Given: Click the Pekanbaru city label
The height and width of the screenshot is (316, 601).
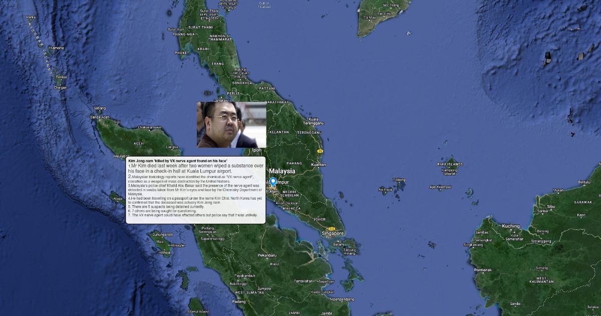Looking at the screenshot, I should [267, 255].
